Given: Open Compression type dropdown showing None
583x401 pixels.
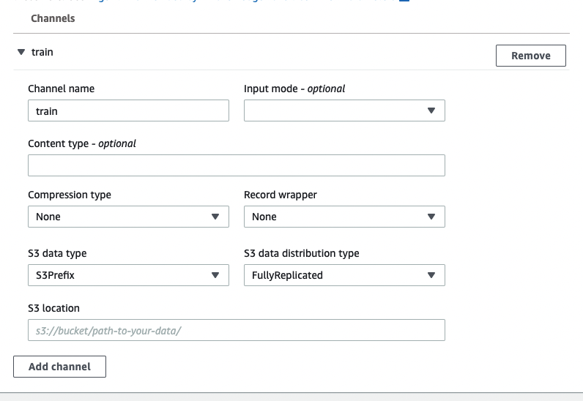Looking at the screenshot, I should click(x=121, y=217).
